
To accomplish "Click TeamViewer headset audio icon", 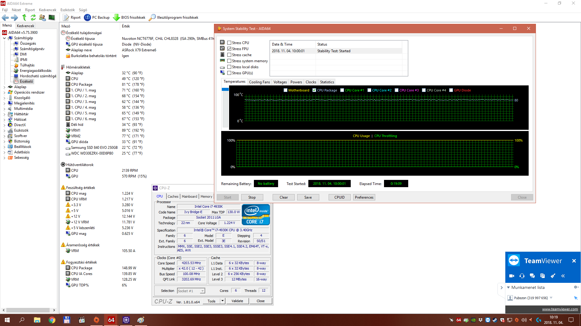I will [x=522, y=276].
